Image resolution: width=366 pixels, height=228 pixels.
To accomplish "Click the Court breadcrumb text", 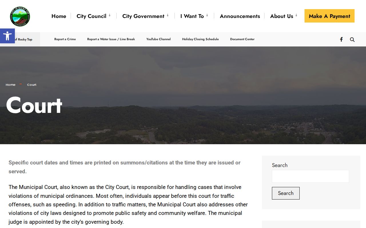I will 32,85.
